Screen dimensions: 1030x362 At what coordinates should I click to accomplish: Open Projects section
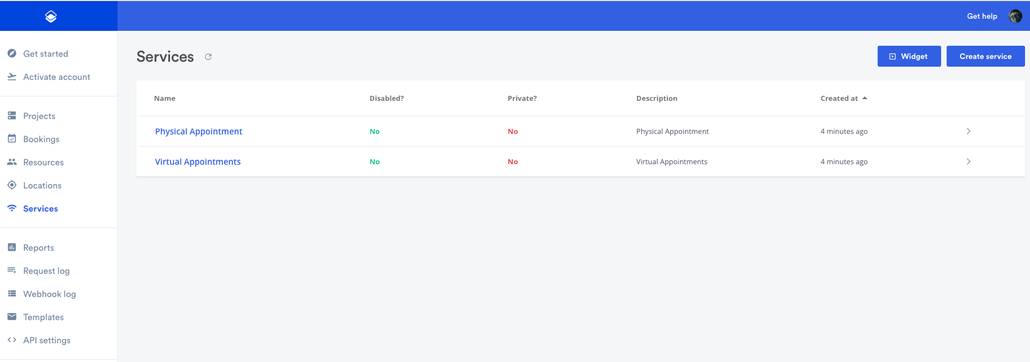point(39,116)
